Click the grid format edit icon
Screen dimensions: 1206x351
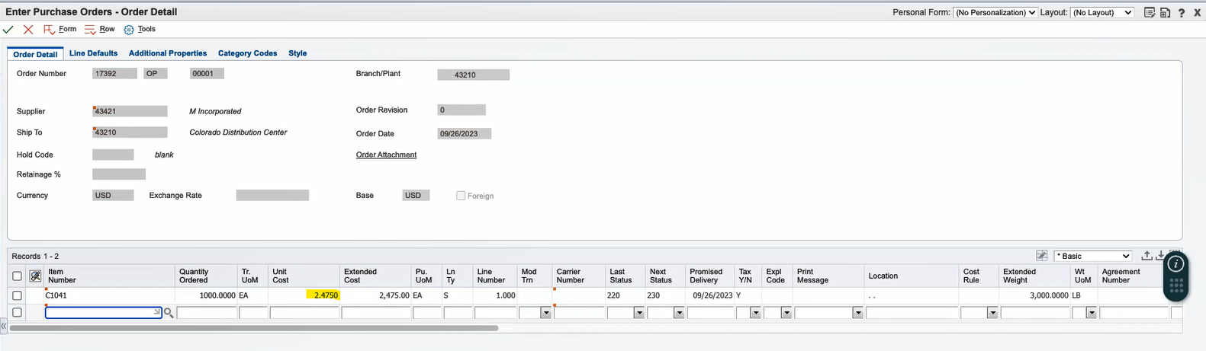(1042, 256)
